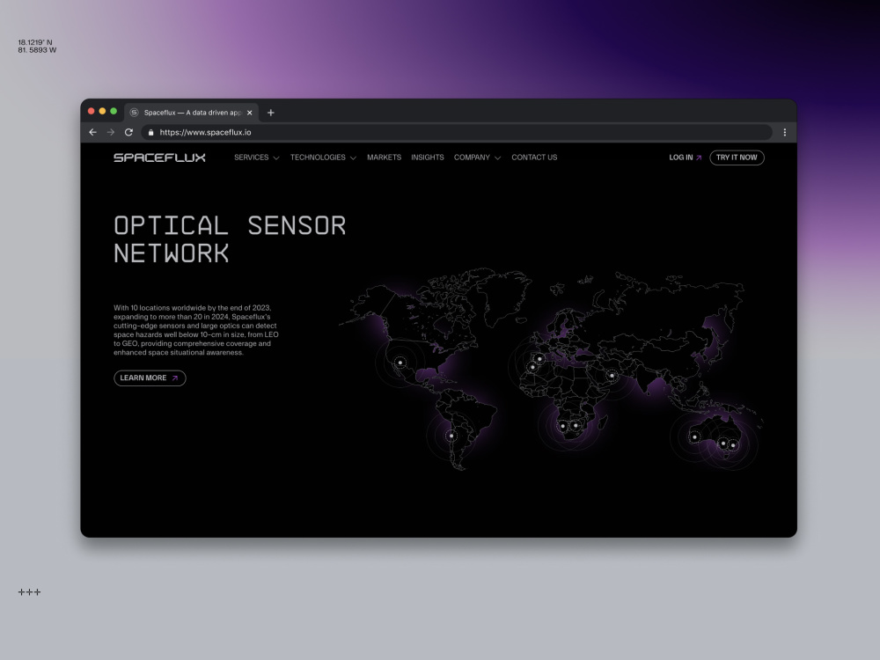Screen dimensions: 880x660
Task: Click the Spaceflux tab favicon
Action: point(134,113)
